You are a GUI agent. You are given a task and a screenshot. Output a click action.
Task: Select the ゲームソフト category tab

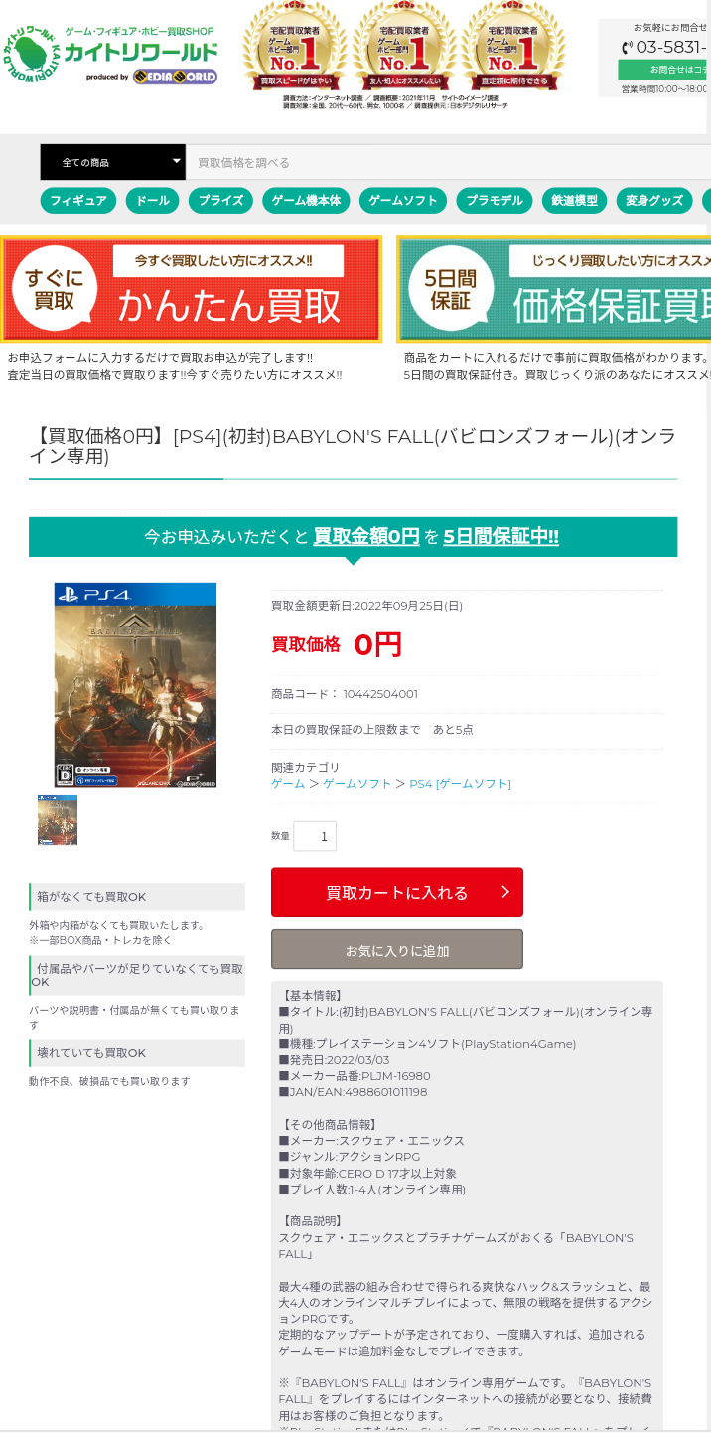[x=403, y=200]
